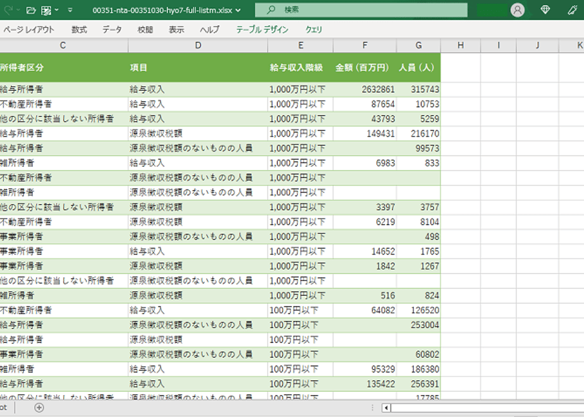Image resolution: width=584 pixels, height=417 pixels.
Task: Select the cell with value 10753
Action: click(418, 104)
